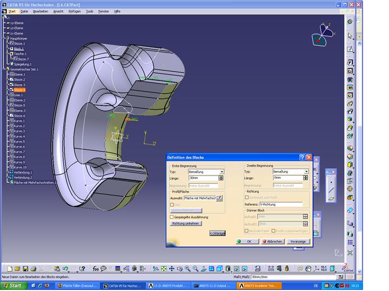
Task: Switch to ANSYS Academic Tea... taskbar item
Action: 259,286
